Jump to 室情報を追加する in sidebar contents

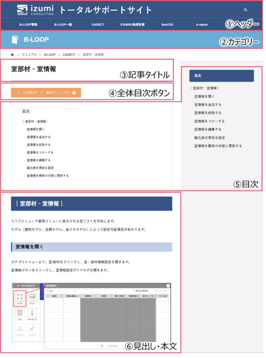tap(208, 105)
